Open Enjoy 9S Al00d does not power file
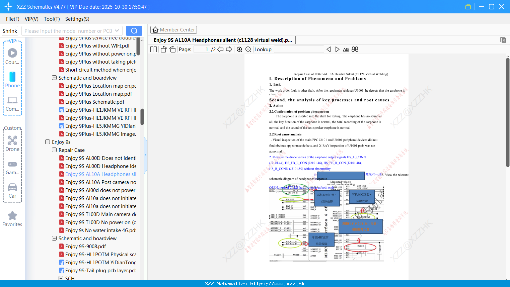The height and width of the screenshot is (287, 510). click(x=97, y=190)
